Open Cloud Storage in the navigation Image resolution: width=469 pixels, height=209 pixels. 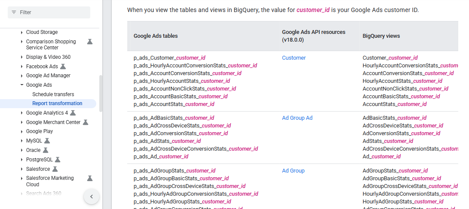click(x=42, y=32)
